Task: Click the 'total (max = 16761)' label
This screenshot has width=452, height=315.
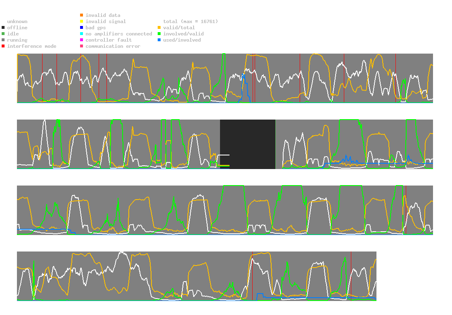Action: (x=191, y=21)
